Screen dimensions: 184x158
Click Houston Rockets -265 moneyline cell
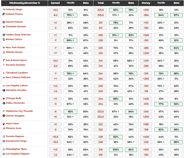(x=146, y=66)
